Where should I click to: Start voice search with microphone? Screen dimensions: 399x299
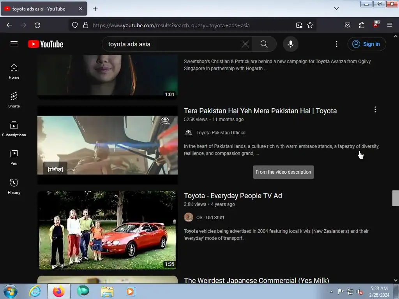(291, 44)
